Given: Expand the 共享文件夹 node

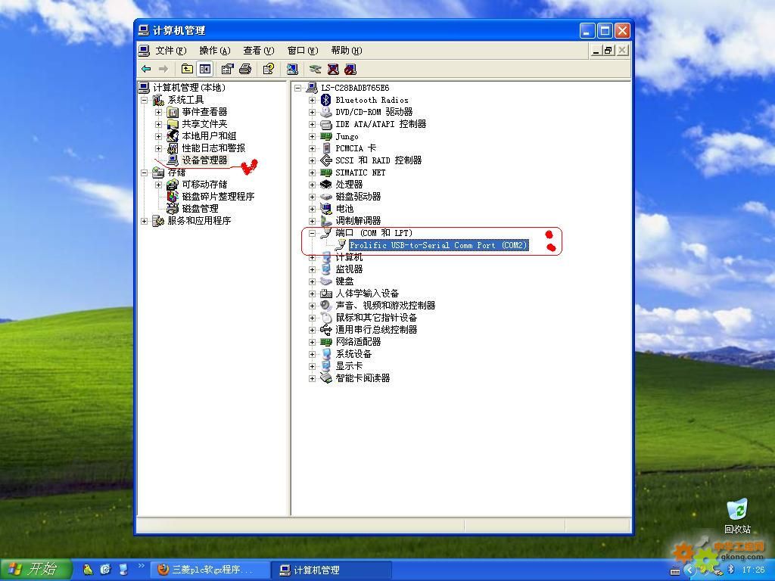Looking at the screenshot, I should [158, 125].
